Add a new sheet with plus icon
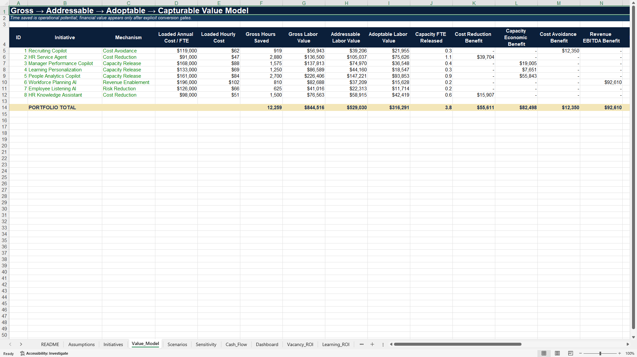Image resolution: width=637 pixels, height=357 pixels. pos(372,344)
